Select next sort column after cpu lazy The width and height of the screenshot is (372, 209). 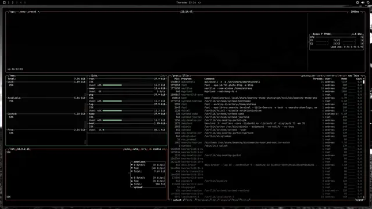click(x=362, y=75)
